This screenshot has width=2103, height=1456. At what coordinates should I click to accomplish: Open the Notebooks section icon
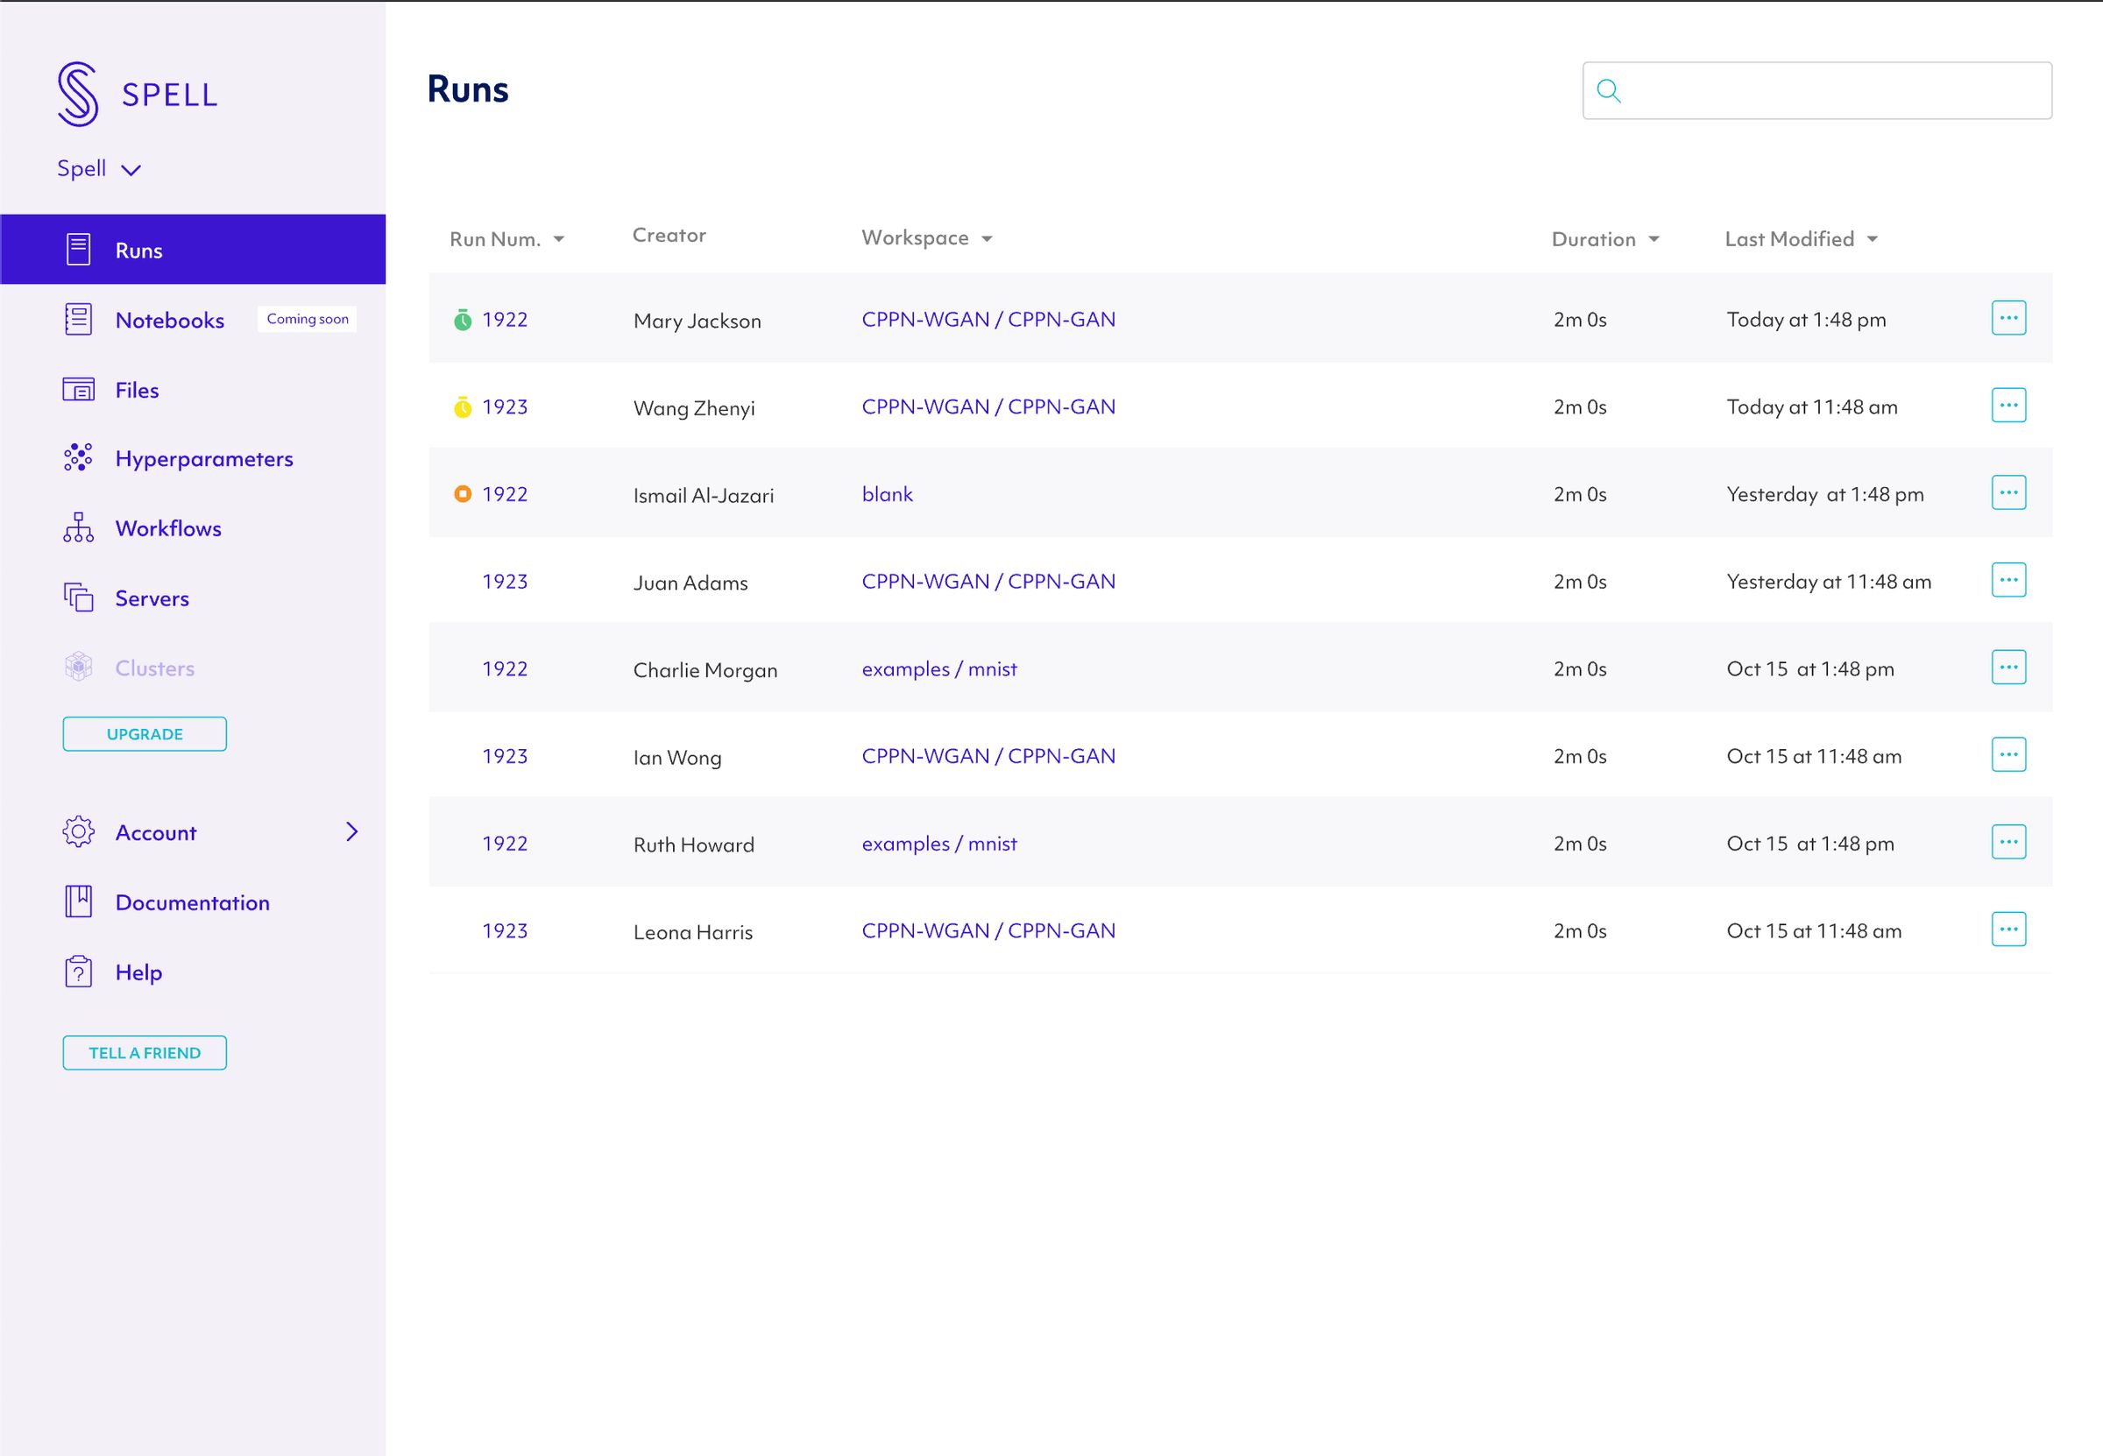(79, 318)
